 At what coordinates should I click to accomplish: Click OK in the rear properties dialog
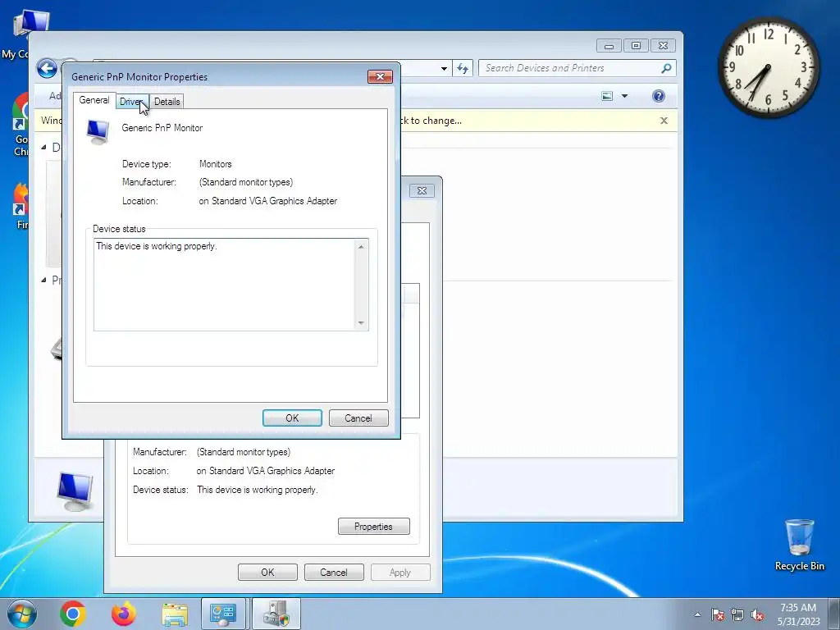coord(267,572)
